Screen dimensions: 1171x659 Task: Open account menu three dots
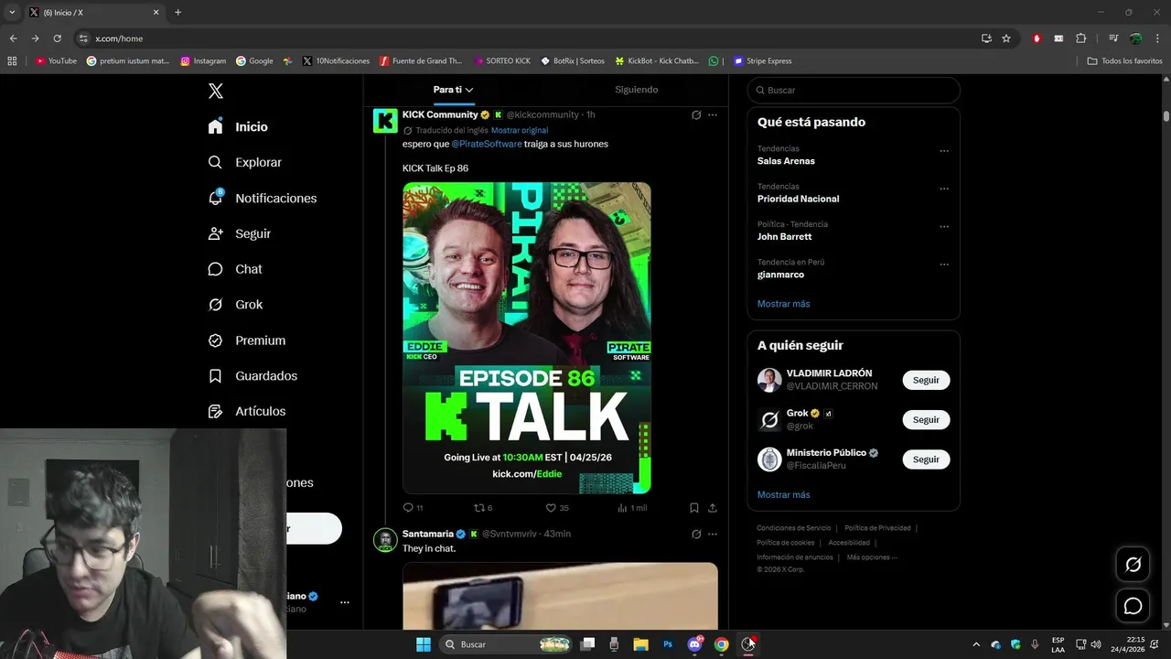(345, 602)
